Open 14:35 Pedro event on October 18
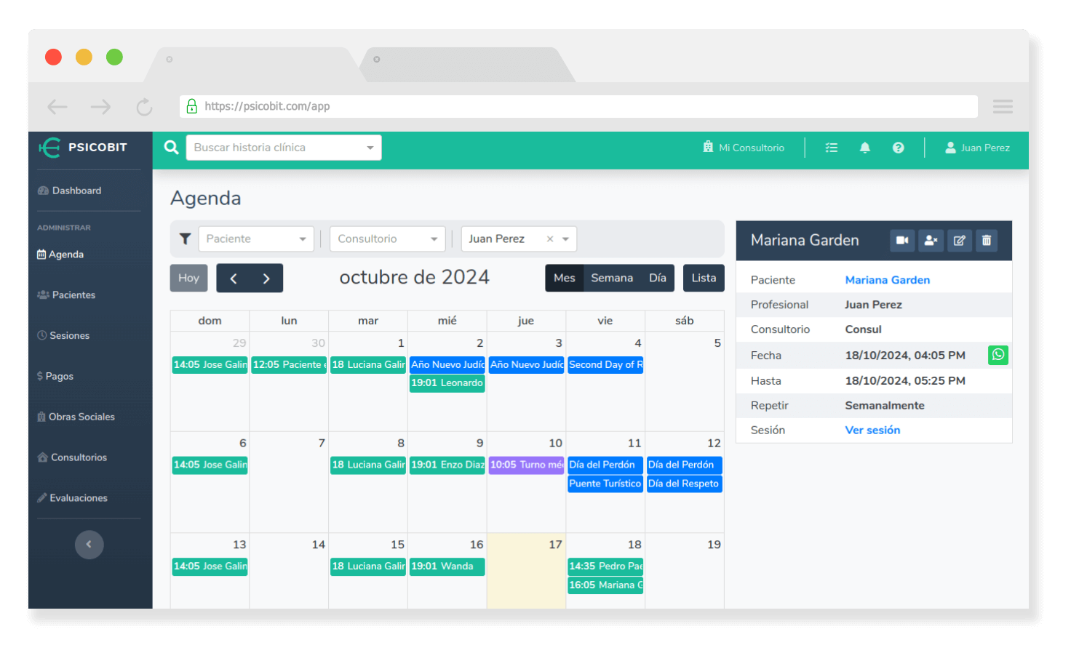The height and width of the screenshot is (669, 1079). pos(605,566)
